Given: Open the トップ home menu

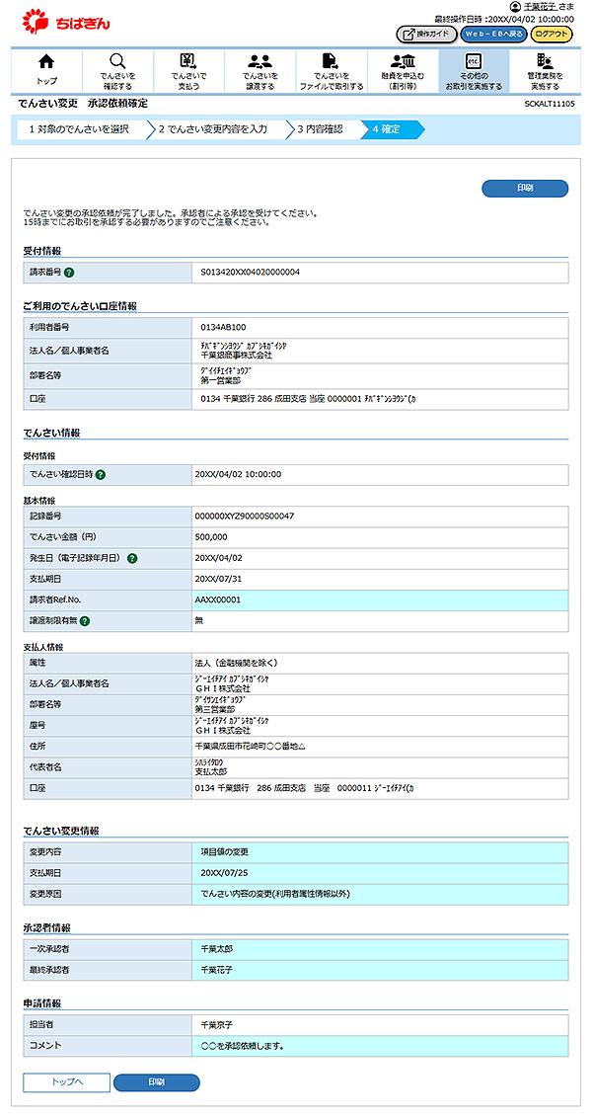Looking at the screenshot, I should click(x=45, y=70).
